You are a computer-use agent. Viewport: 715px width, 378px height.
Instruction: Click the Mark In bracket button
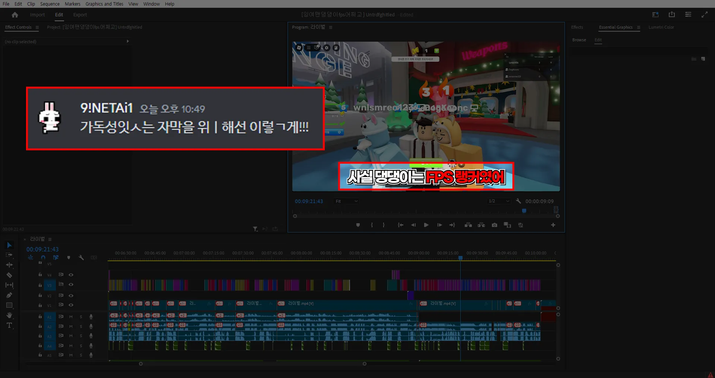(x=372, y=225)
